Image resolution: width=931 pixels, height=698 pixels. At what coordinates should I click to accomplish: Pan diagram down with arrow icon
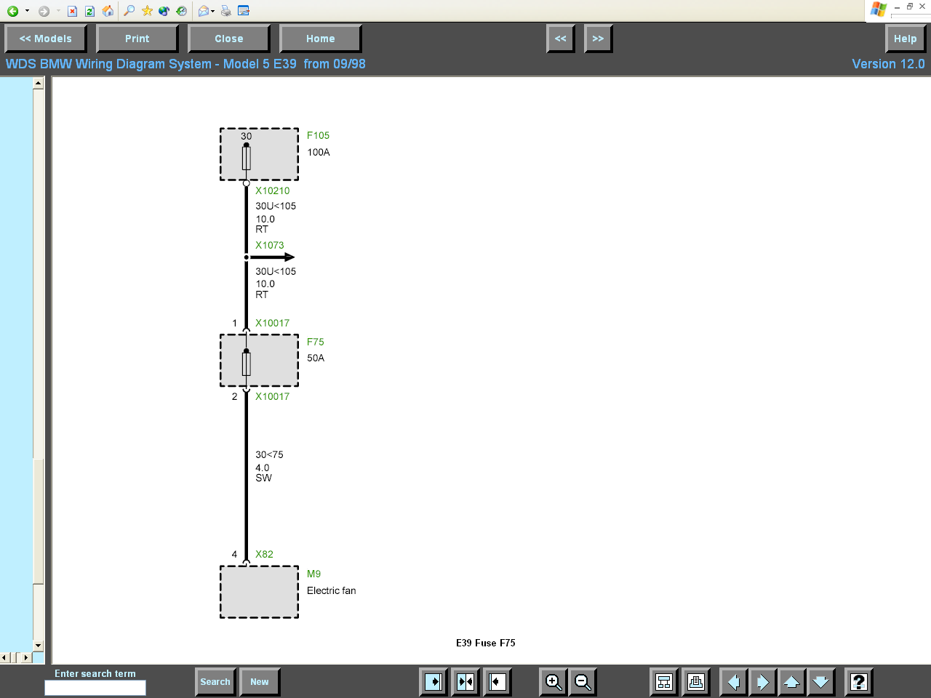[820, 682]
